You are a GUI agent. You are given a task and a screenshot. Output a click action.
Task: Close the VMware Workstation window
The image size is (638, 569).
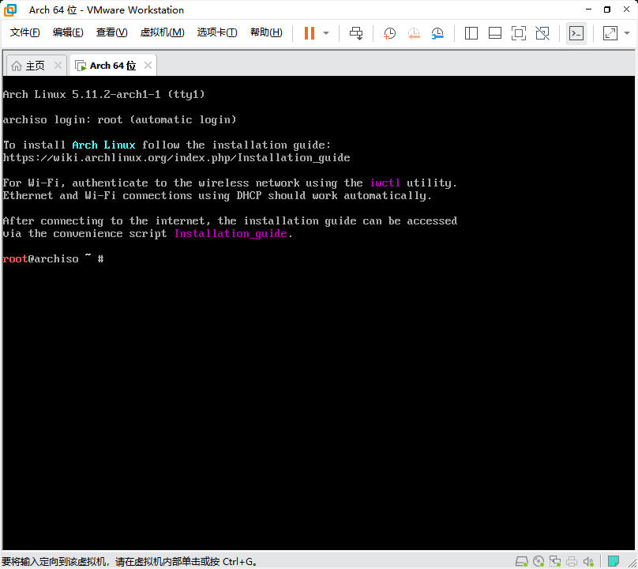(x=627, y=9)
